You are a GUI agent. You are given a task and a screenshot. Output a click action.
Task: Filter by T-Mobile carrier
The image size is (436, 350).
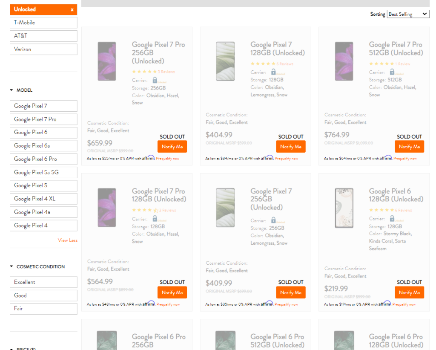tap(44, 23)
